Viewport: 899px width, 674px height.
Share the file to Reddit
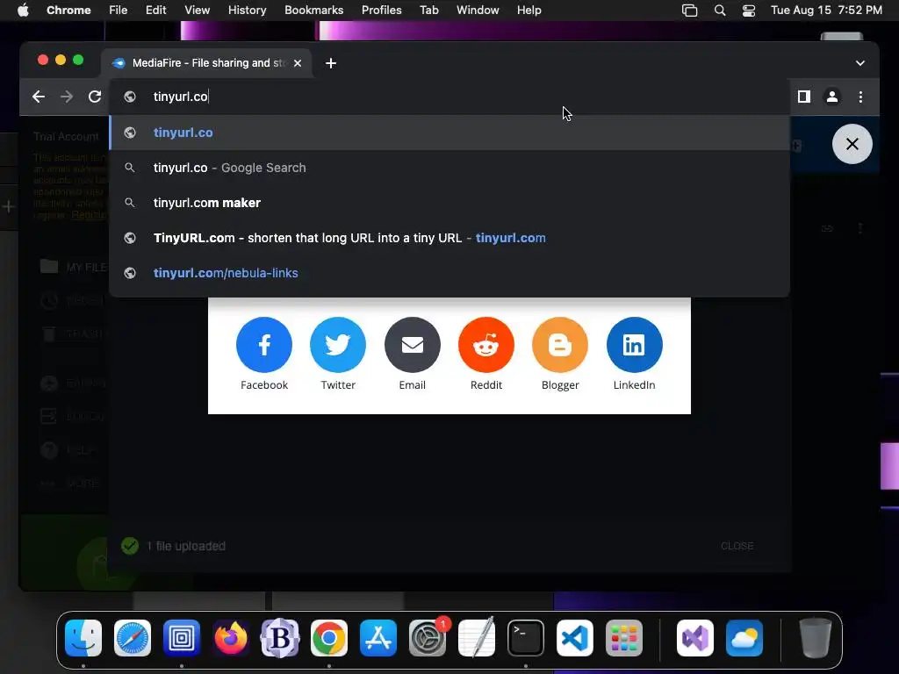pyautogui.click(x=486, y=345)
